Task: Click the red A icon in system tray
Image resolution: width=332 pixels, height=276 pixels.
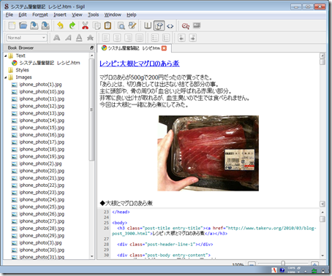Action: pyautogui.click(x=274, y=270)
